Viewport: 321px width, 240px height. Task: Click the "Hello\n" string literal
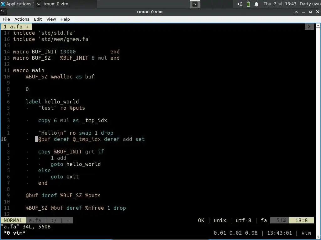click(52, 133)
